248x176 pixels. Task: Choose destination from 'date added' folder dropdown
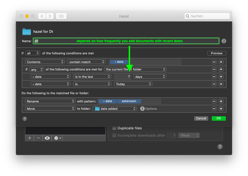114,109
